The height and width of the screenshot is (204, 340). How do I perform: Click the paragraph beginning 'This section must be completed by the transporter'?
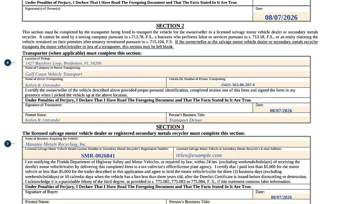click(x=170, y=39)
